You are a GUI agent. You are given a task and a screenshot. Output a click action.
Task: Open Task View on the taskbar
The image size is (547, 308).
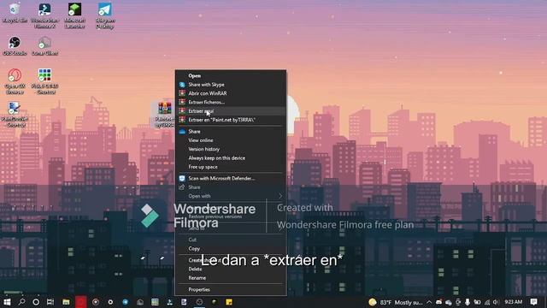tap(50, 302)
